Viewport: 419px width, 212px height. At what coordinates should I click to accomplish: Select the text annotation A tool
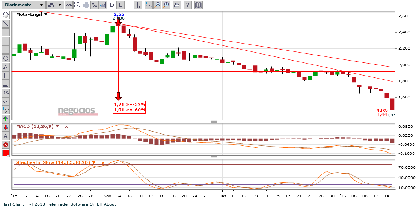coord(6,136)
